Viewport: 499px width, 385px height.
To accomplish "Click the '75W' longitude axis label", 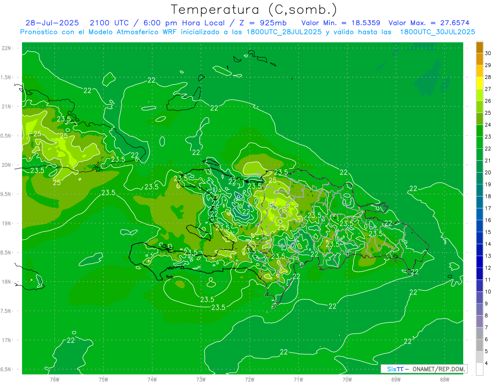I will point(104,380).
